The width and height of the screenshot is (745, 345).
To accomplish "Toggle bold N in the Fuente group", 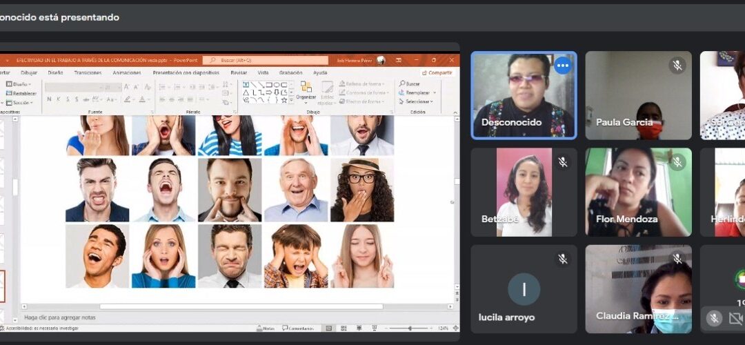I will pyautogui.click(x=49, y=99).
